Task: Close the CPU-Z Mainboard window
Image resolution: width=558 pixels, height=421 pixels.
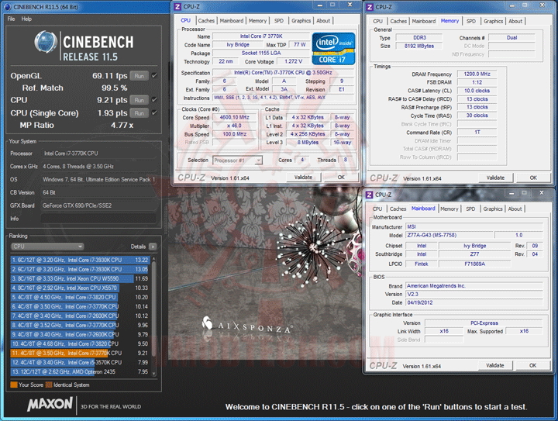Action: coord(542,193)
